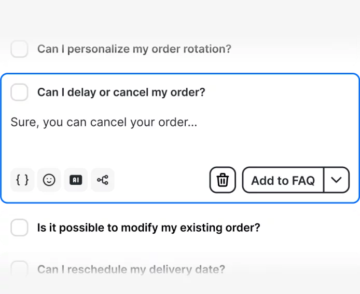Expand 'Is it possible to modify my existing order?'
Screen dimensions: 360x294
pos(148,228)
